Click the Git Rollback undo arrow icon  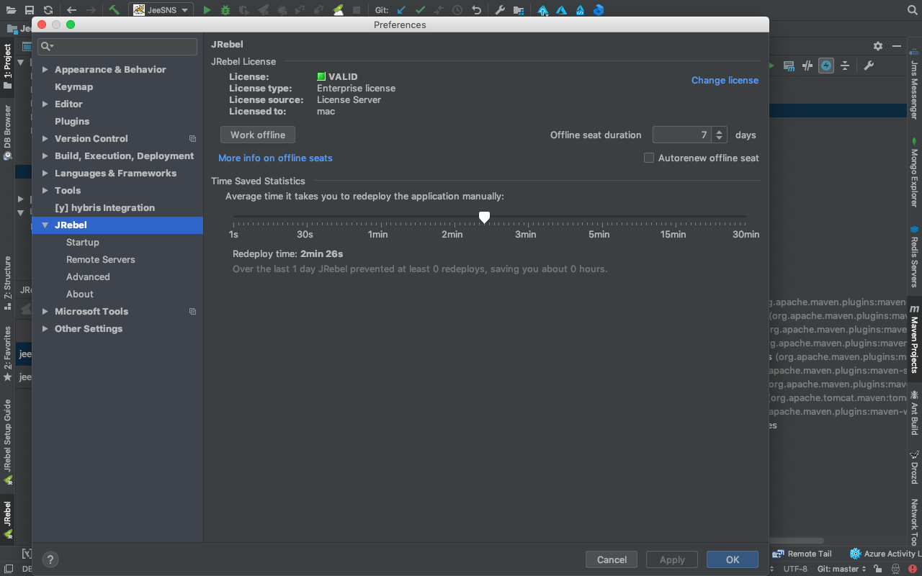[x=476, y=10]
